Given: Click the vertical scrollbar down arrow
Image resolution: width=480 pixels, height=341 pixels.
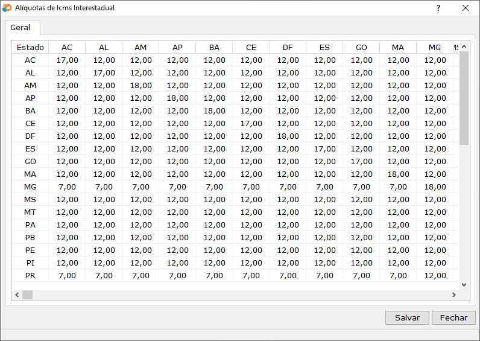Looking at the screenshot, I should (464, 285).
